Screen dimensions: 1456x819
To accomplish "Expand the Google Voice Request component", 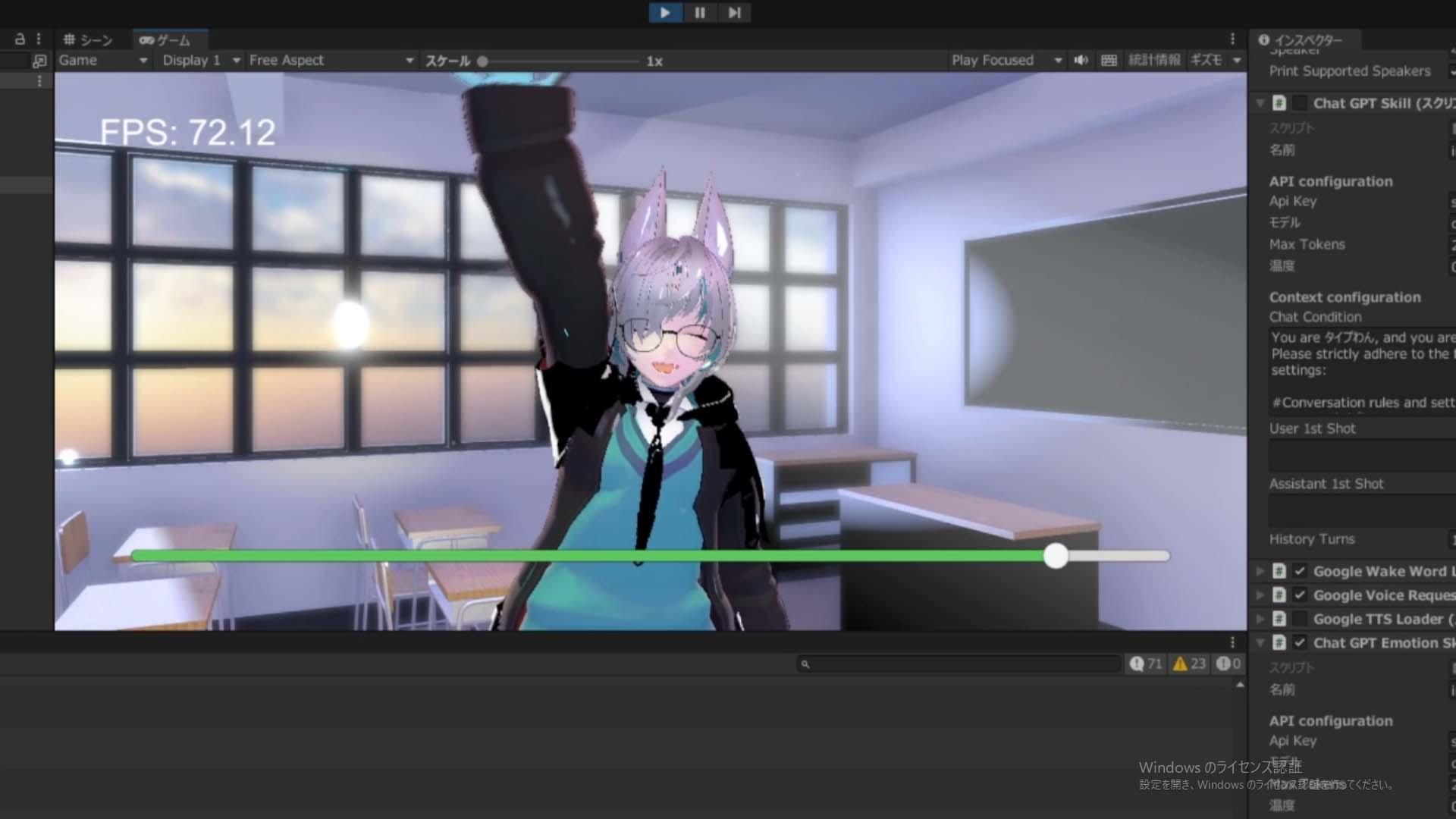I will 1260,595.
